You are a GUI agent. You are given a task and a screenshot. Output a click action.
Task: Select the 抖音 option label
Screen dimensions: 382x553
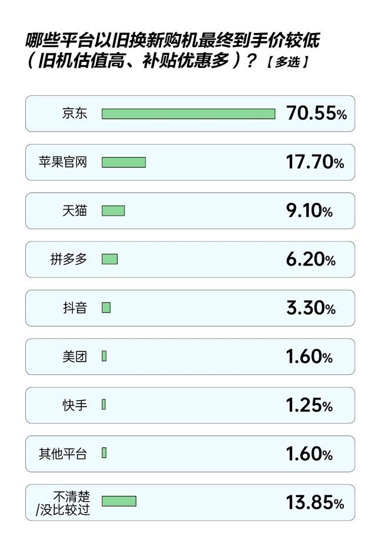(75, 307)
